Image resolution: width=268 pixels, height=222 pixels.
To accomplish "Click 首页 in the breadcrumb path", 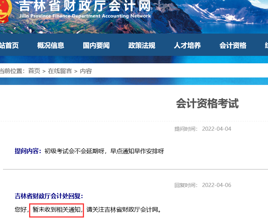I will tap(34, 71).
